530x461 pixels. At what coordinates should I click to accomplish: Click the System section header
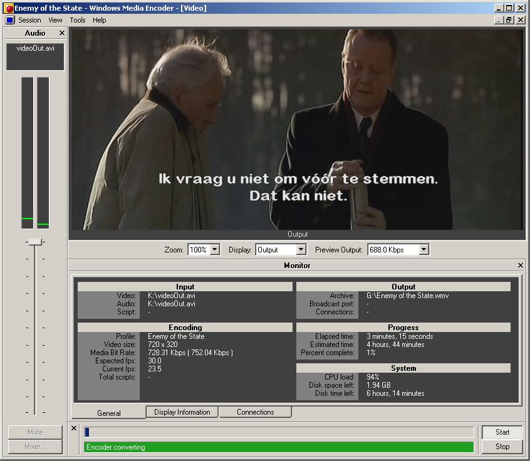[403, 368]
